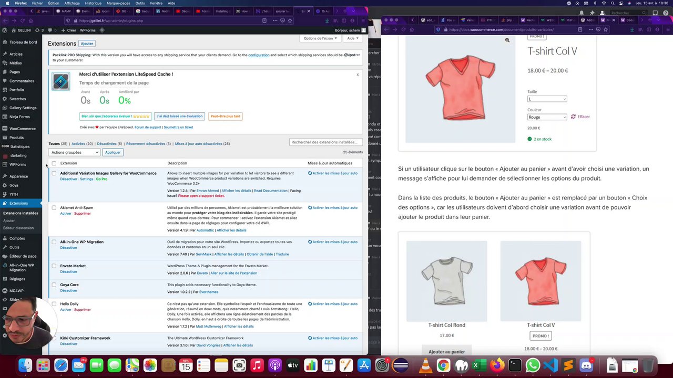
Task: Go to home in the WooCommerce docs window
Action: [x=411, y=29]
